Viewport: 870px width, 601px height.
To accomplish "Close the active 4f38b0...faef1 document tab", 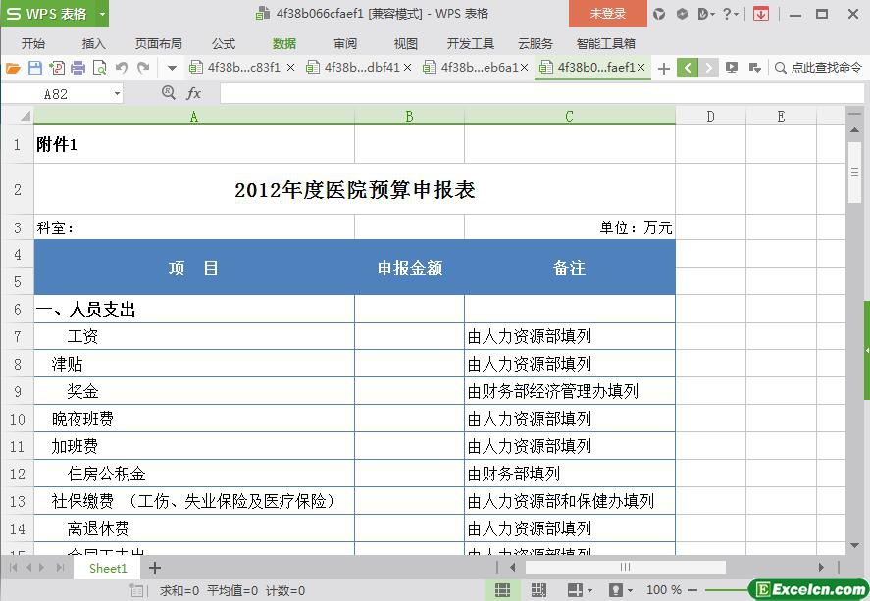I will (x=640, y=68).
